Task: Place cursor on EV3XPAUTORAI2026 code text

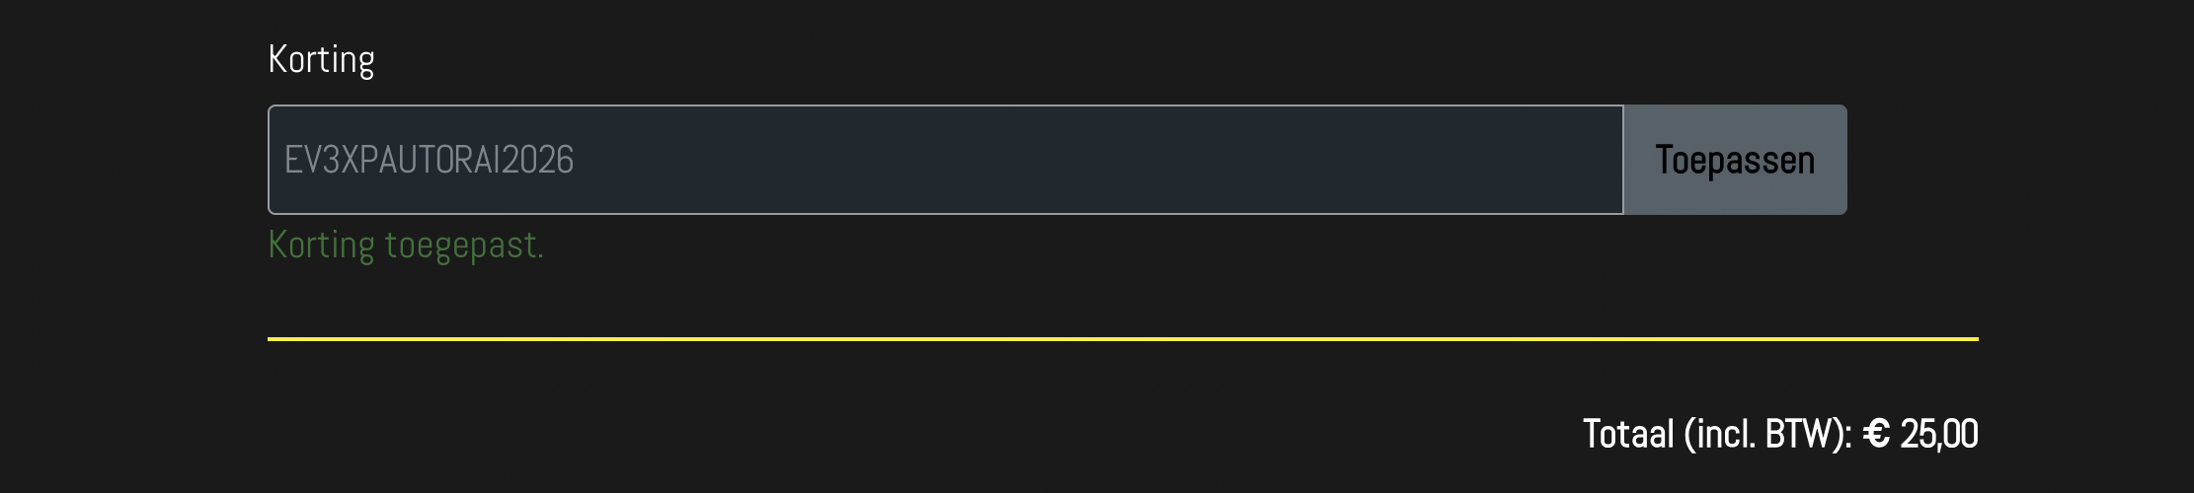Action: (429, 160)
